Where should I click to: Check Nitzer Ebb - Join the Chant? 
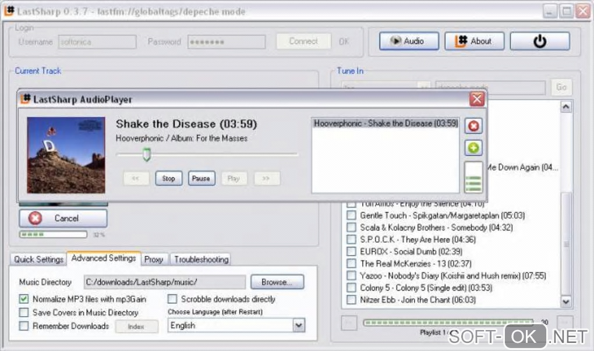point(352,300)
